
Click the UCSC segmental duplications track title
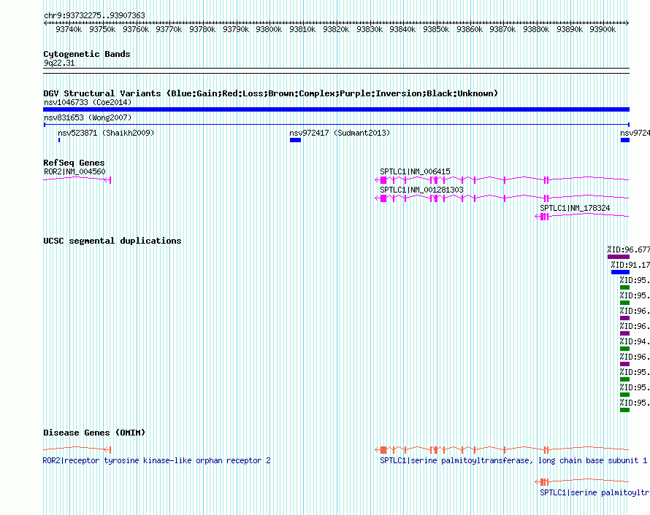112,241
